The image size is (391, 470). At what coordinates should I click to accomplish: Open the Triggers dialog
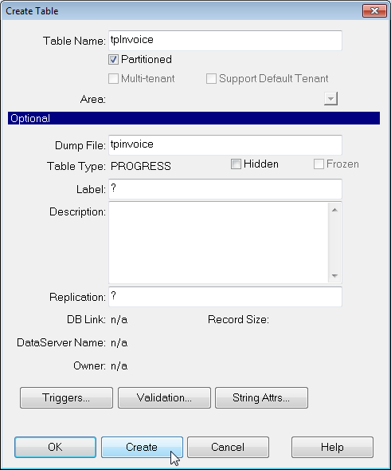pos(66,397)
